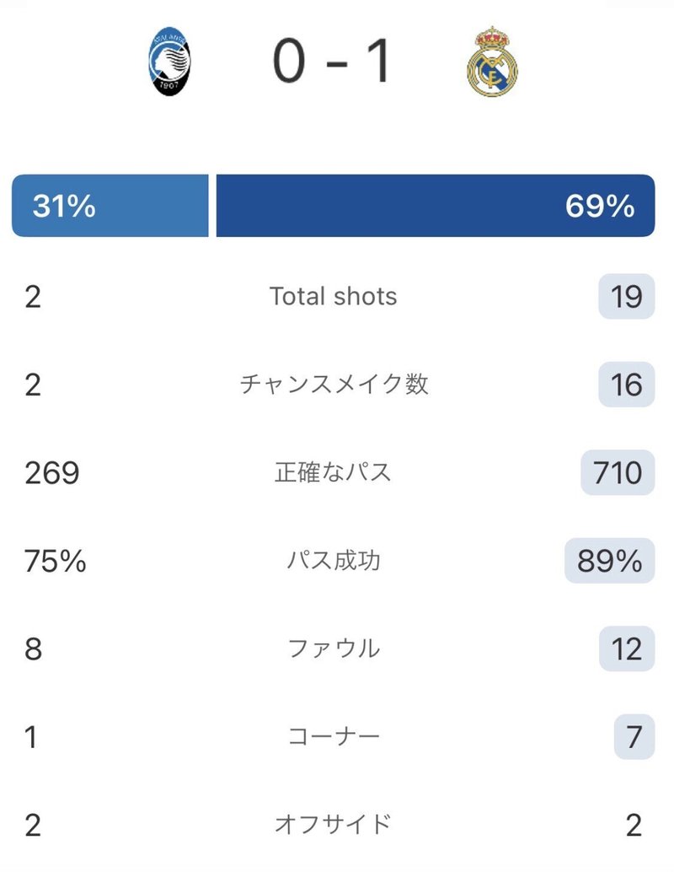Select the 69% possession bar segment
The image size is (674, 872).
click(x=436, y=206)
